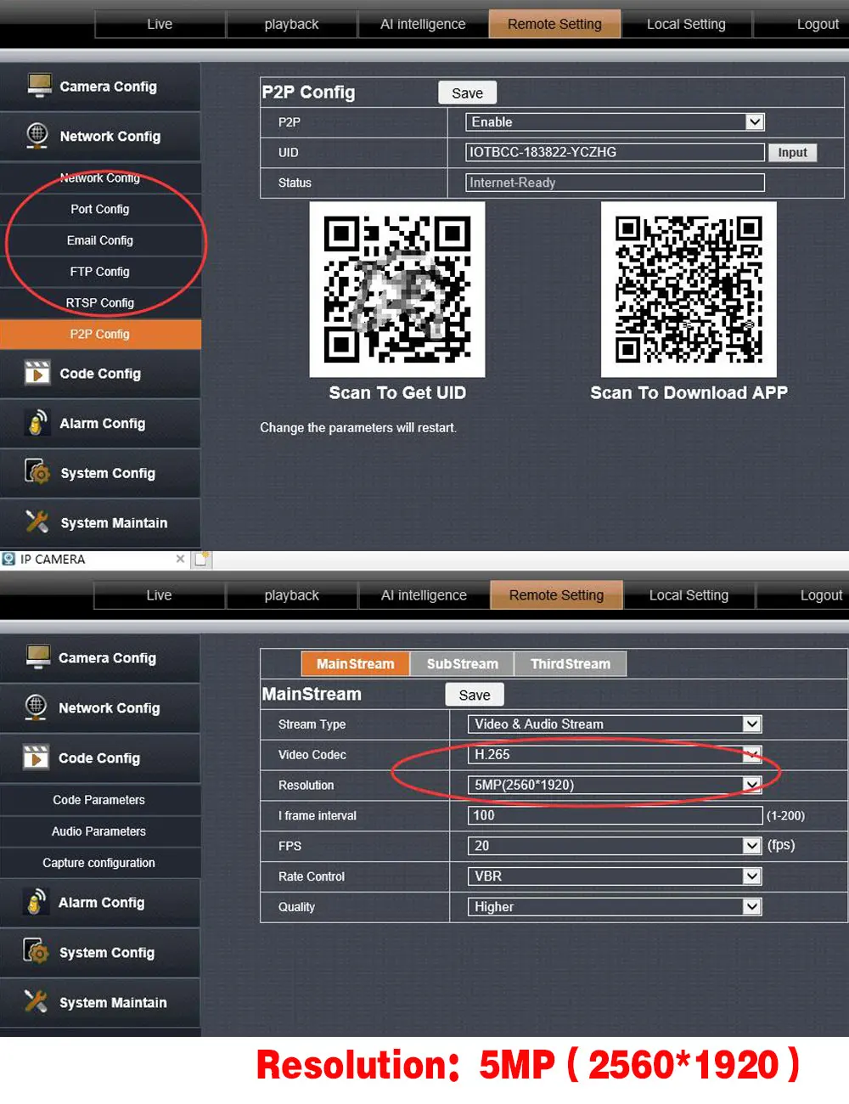
Task: Open the RTSP Config submenu item
Action: click(100, 302)
